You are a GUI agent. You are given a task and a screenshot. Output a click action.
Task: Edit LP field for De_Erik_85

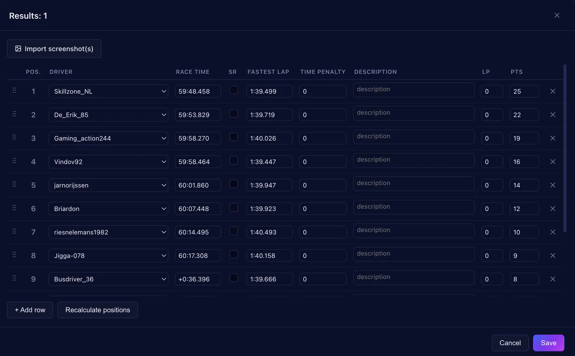click(492, 115)
